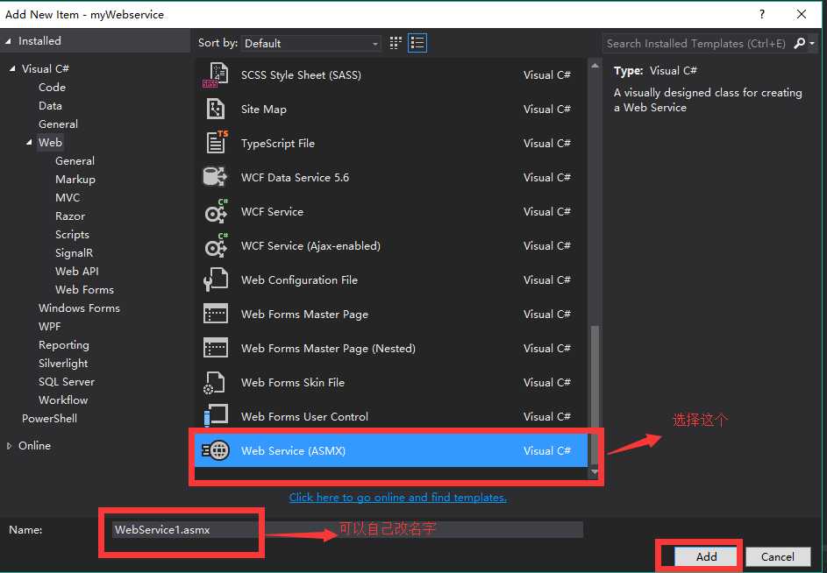This screenshot has height=573, width=827.
Task: Open the Sort by Default dropdown
Action: (310, 43)
